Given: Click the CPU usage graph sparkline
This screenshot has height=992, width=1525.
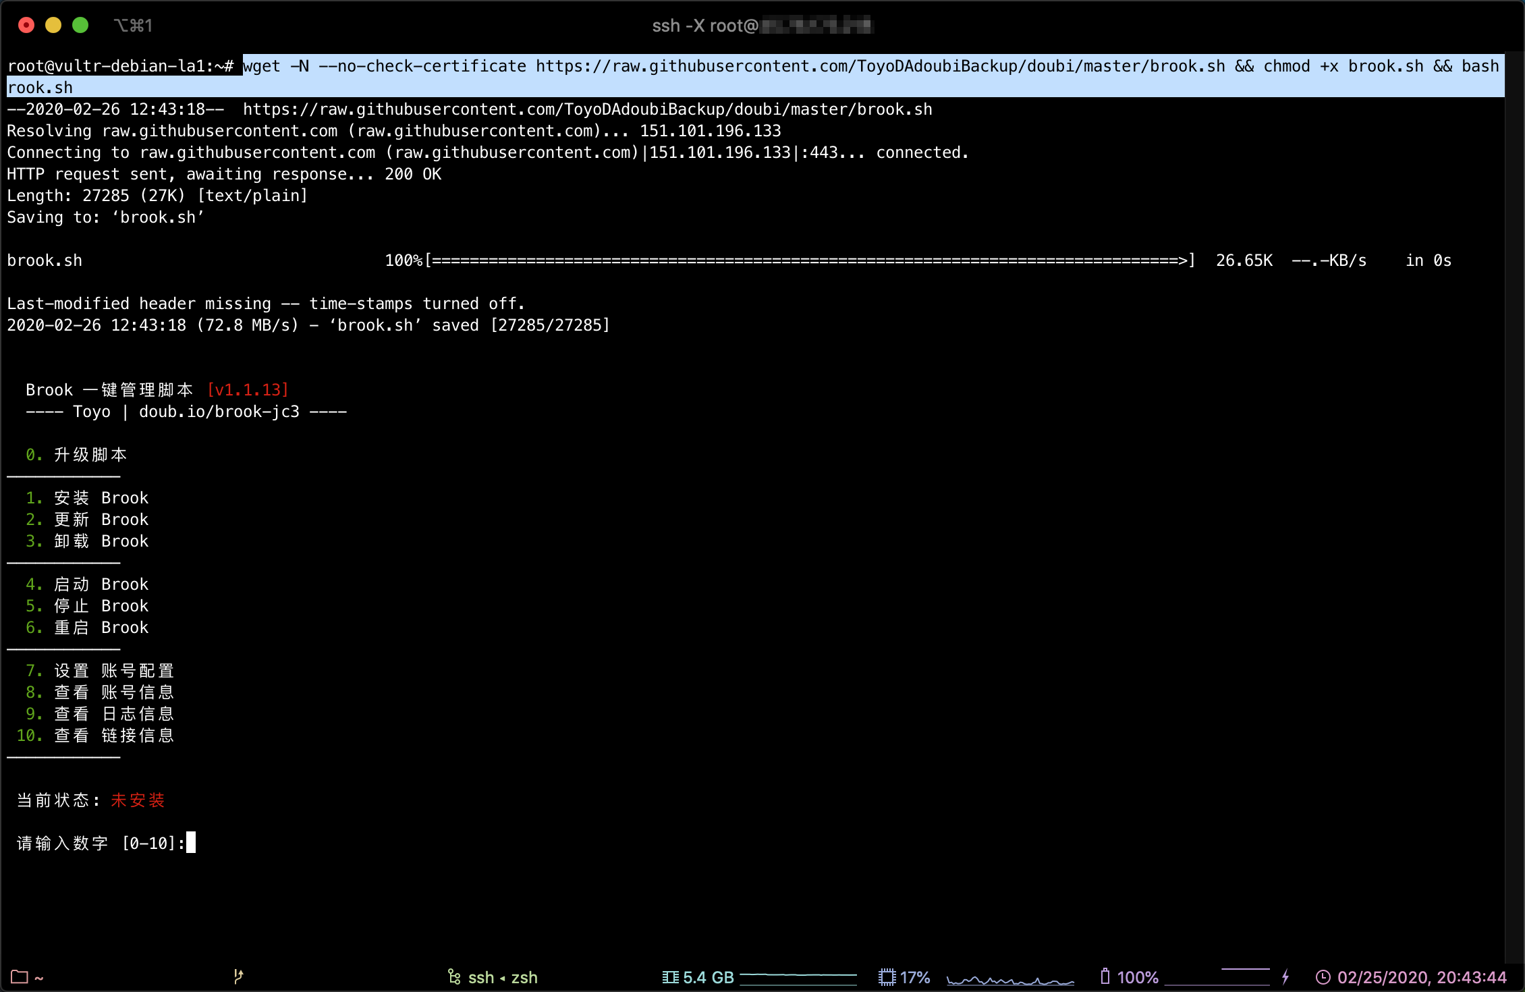Looking at the screenshot, I should tap(1010, 979).
